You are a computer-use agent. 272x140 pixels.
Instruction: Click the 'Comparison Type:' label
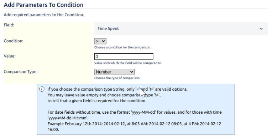coord(21,72)
